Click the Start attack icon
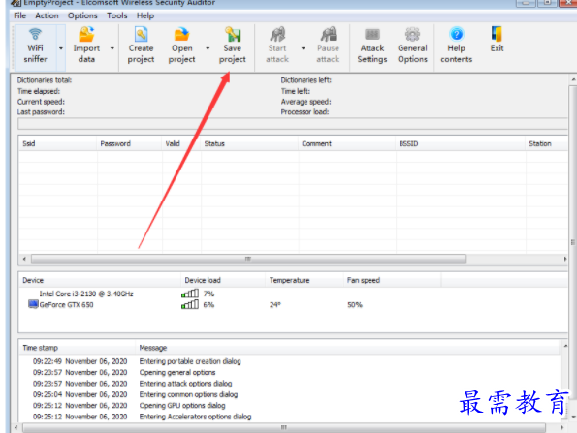The width and height of the screenshot is (577, 433). [x=277, y=35]
